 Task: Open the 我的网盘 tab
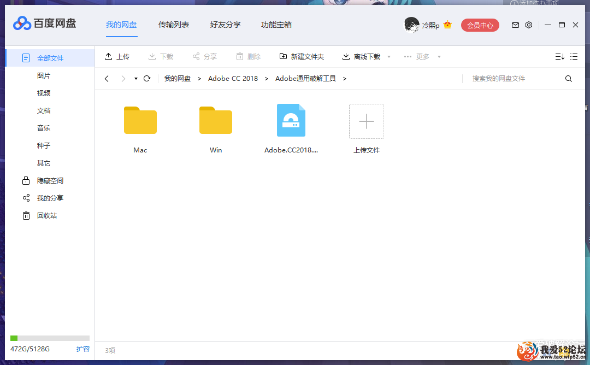click(x=121, y=25)
